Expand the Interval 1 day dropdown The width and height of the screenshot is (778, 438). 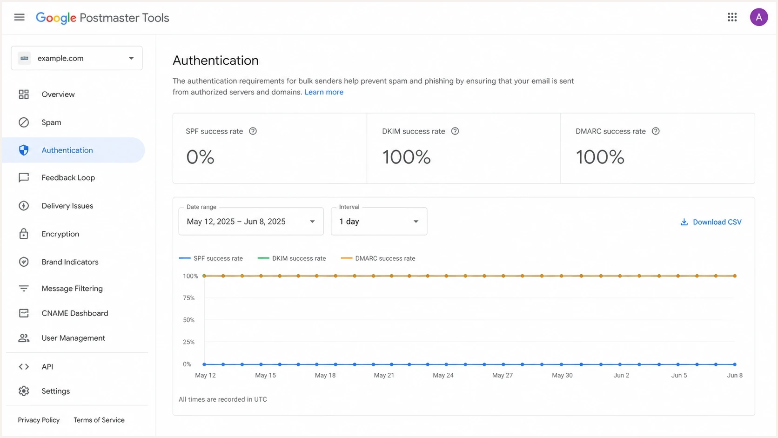(x=379, y=222)
